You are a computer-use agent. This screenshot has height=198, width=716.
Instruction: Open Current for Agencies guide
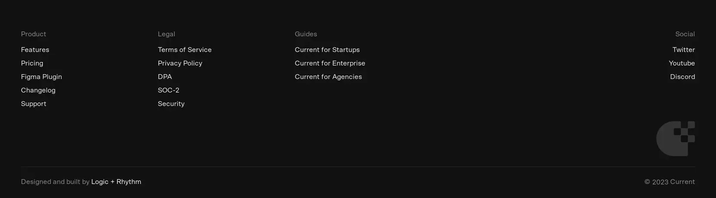328,77
